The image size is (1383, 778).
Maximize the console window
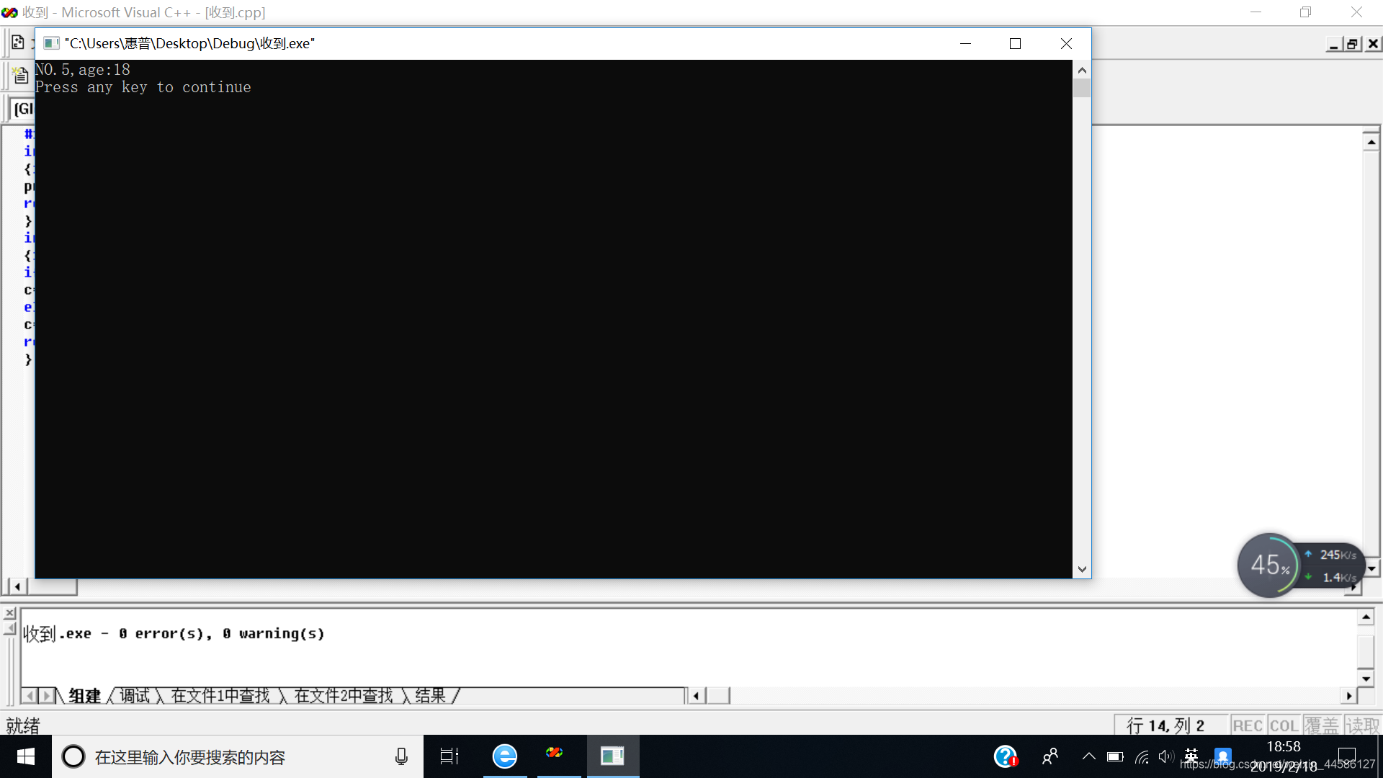(x=1015, y=44)
